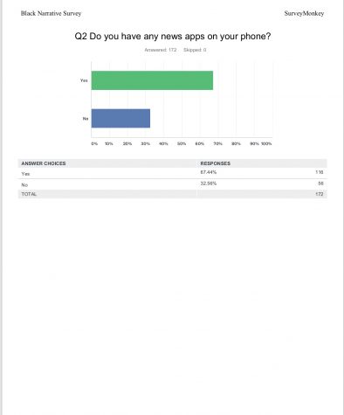Click the 100% tick on x-axis
Viewport: 344px width, 415px height.
(x=266, y=143)
